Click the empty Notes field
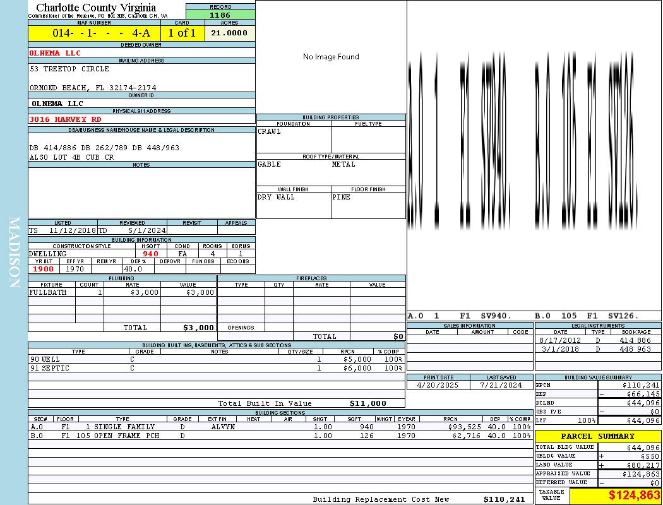Screen dimensions: 663x505 click(141, 193)
